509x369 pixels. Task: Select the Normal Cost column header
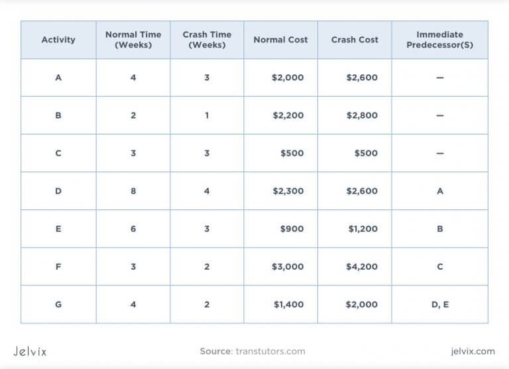280,40
